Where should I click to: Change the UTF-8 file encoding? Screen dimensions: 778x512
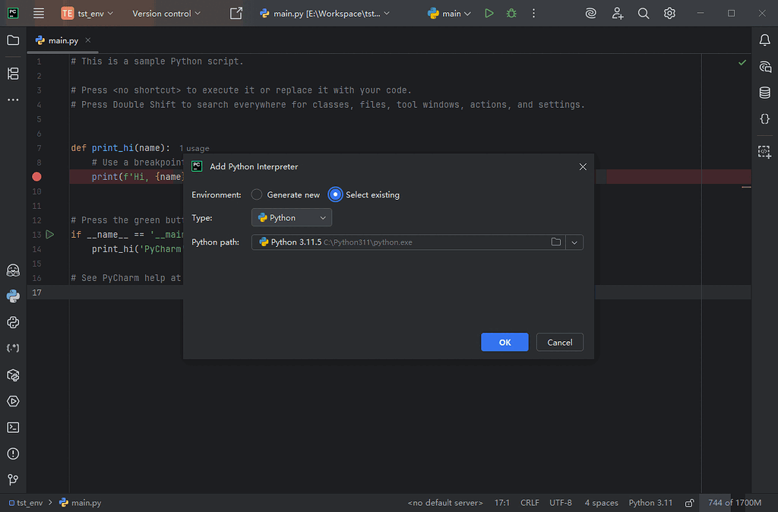click(561, 503)
